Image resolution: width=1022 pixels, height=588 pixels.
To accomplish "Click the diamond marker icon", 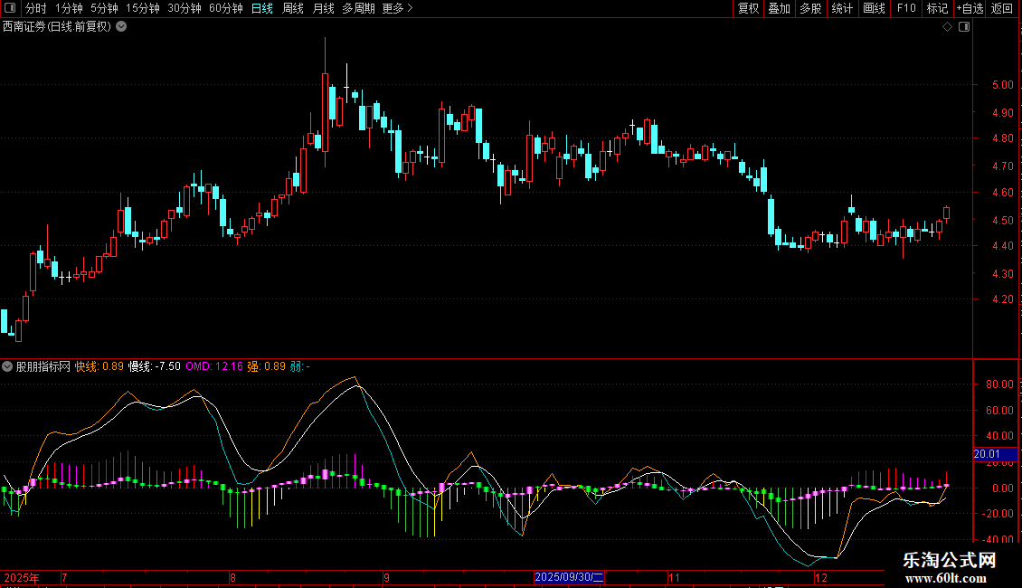I will coord(947,27).
